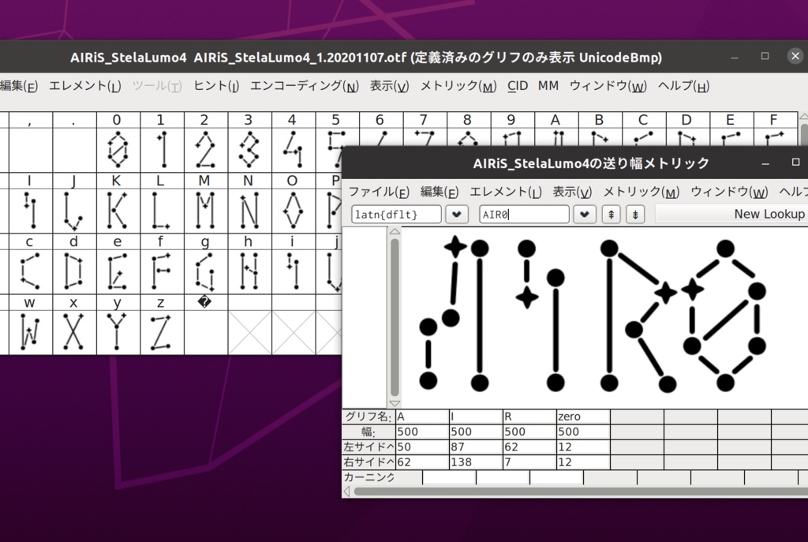Click left scroll arrow at metrics window bottom
The width and height of the screenshot is (808, 542).
pyautogui.click(x=347, y=492)
